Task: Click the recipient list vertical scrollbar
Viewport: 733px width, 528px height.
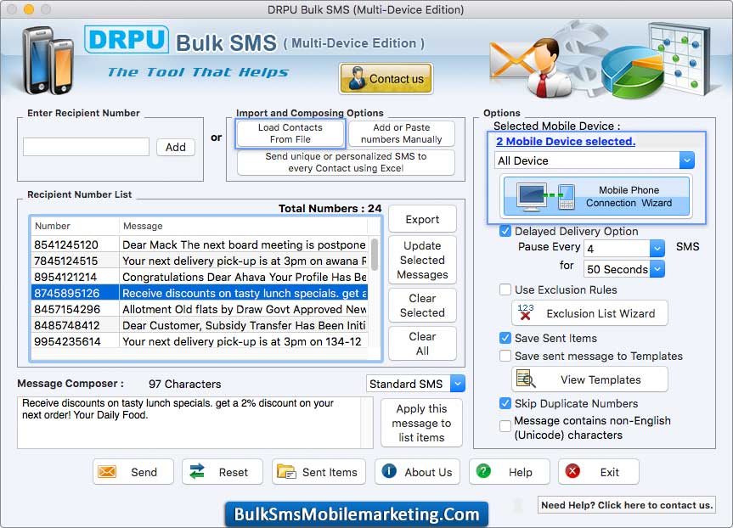Action: coord(374,255)
